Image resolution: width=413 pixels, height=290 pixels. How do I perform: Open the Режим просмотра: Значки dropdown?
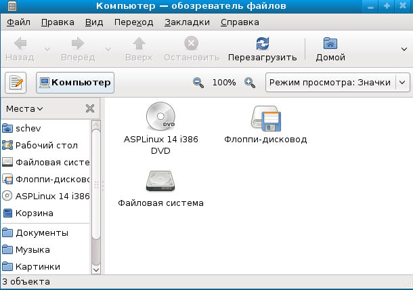(x=338, y=83)
